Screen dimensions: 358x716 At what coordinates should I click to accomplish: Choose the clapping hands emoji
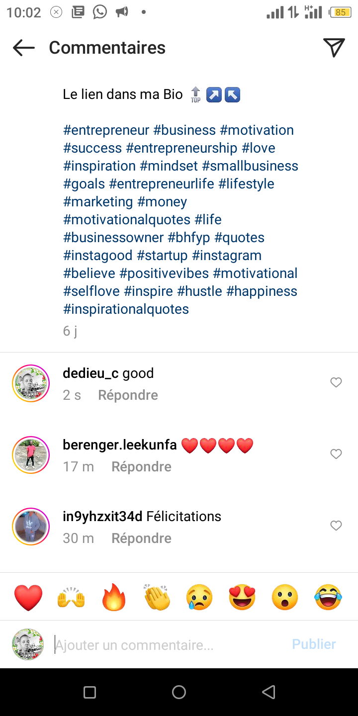[x=157, y=597]
